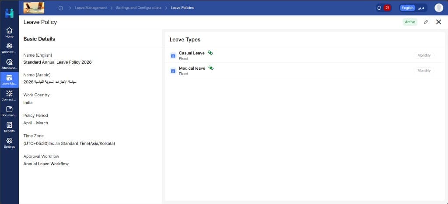This screenshot has height=204, width=448.
Task: Click Monthly tag on Medical leave row
Action: tap(424, 71)
